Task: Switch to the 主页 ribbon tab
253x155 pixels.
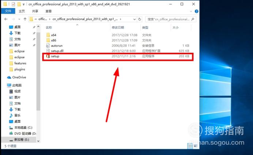Action: pyautogui.click(x=22, y=11)
